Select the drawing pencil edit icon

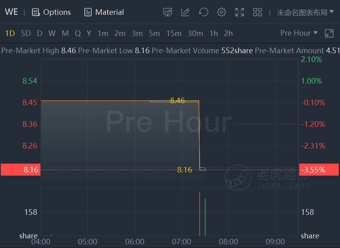[185, 12]
